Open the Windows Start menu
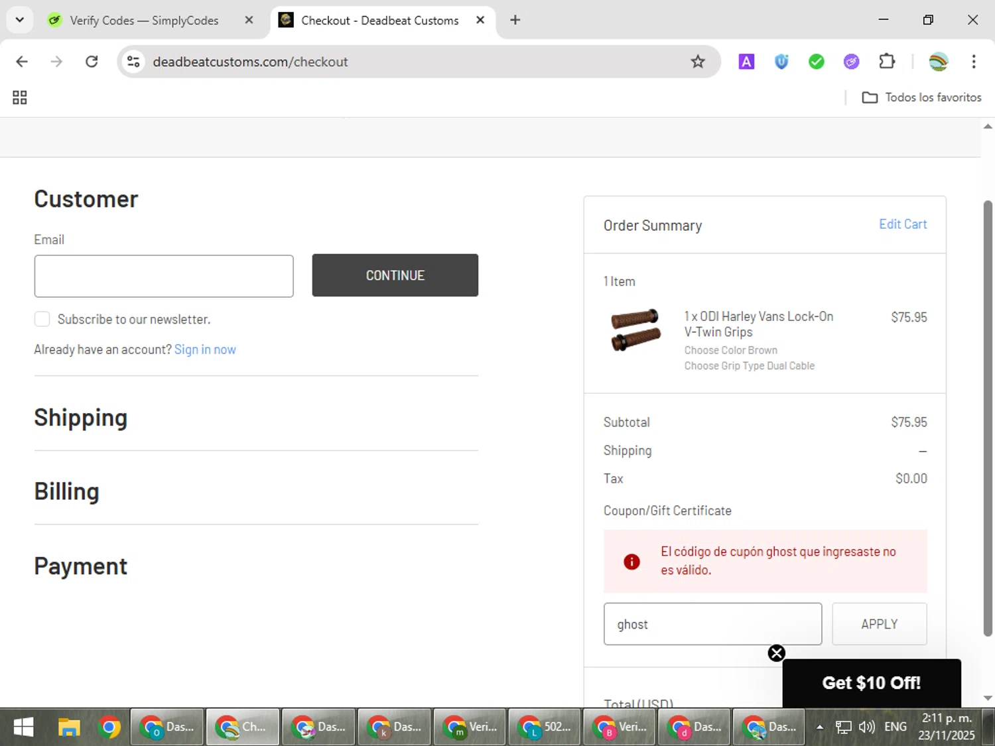This screenshot has height=746, width=995. click(x=23, y=727)
